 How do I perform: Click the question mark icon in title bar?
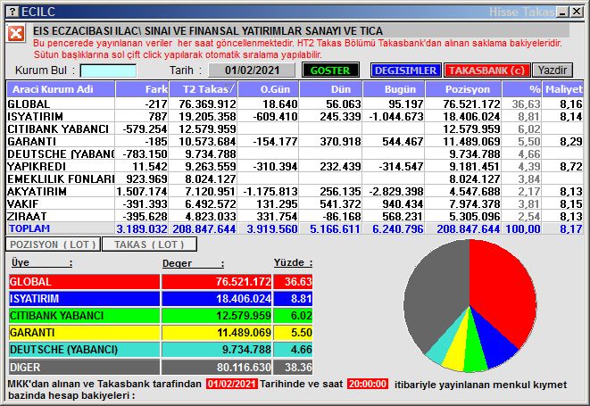click(12, 12)
